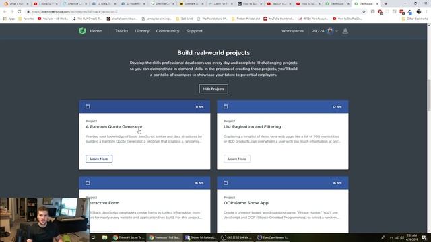
Task: Click the browser back arrow
Action: pos(5,12)
